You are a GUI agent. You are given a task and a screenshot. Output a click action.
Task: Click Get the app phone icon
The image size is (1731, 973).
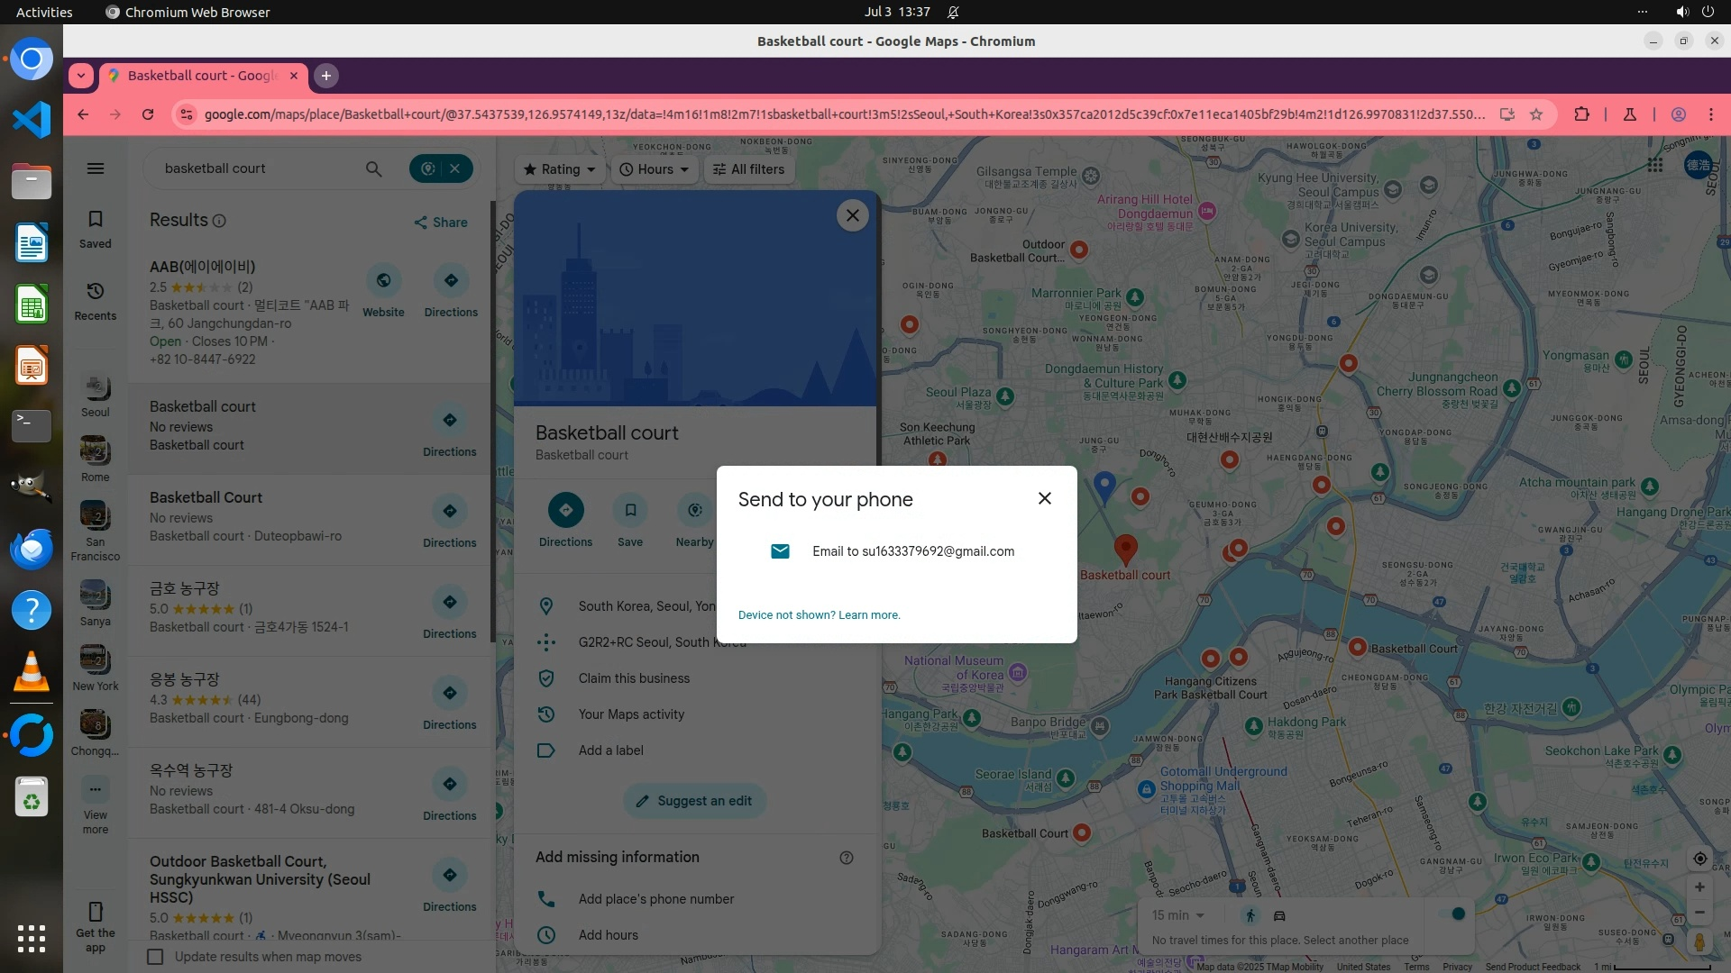pos(96,911)
